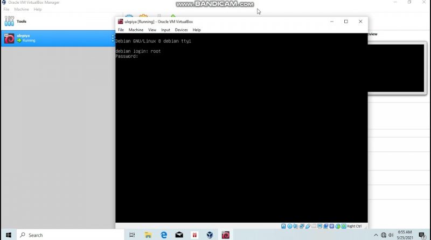Click the 'debian login: root' line
Screen dimensions: 431x240
click(138, 51)
